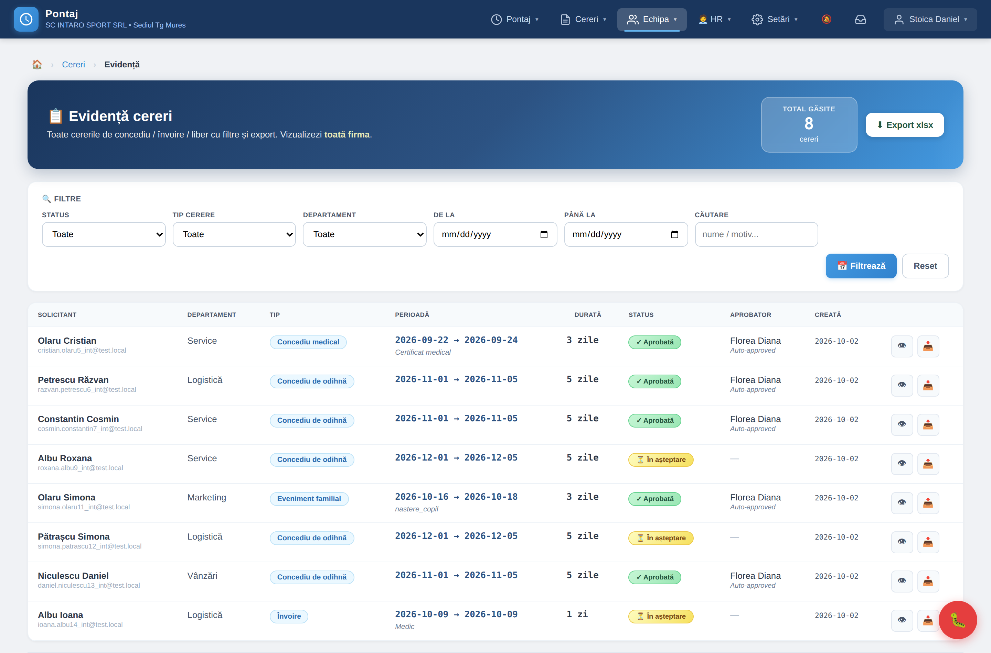Go to home via breadcrumb house icon
Screen dimensions: 991x653
click(37, 65)
